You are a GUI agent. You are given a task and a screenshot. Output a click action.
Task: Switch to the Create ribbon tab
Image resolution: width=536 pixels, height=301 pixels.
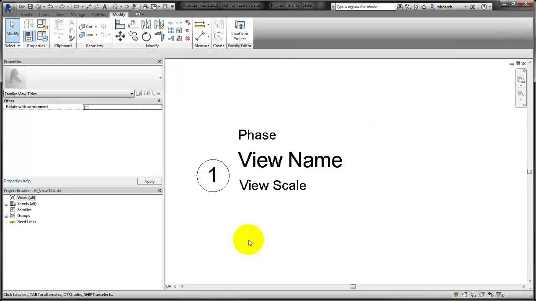[x=27, y=14]
